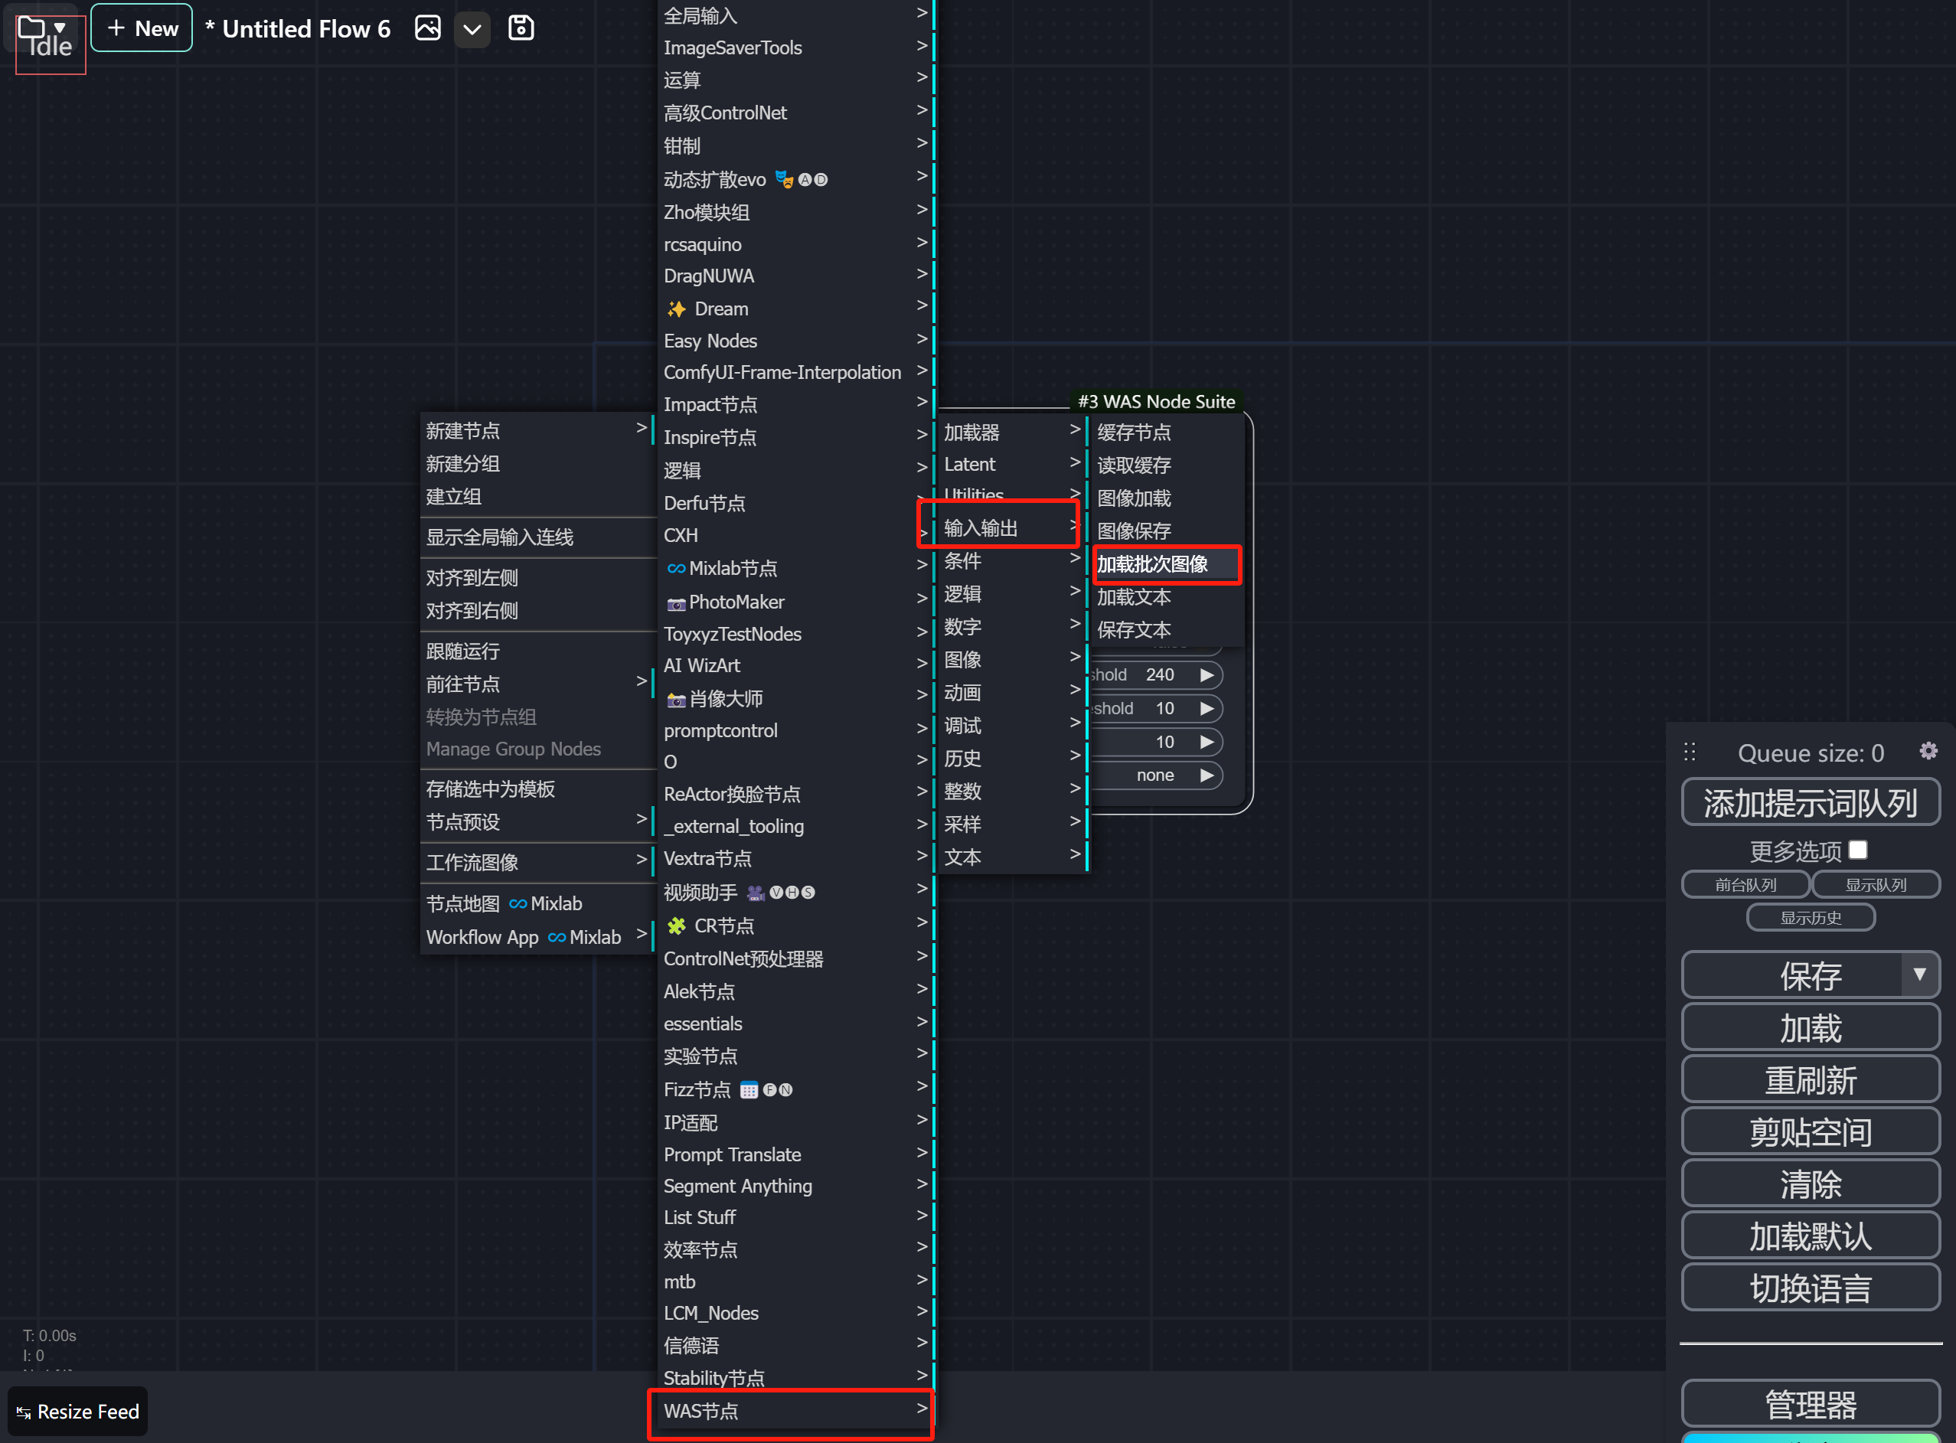
Task: Open the workflow folder icon
Action: pyautogui.click(x=31, y=28)
